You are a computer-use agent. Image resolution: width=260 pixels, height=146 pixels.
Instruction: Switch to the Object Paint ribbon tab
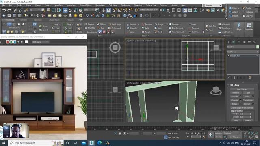(54, 20)
